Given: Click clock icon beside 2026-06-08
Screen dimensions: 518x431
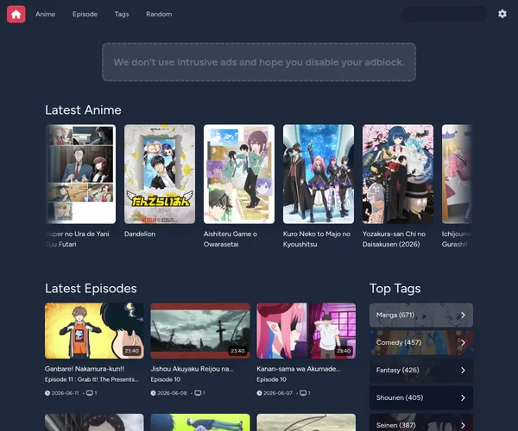Looking at the screenshot, I should pyautogui.click(x=153, y=393).
